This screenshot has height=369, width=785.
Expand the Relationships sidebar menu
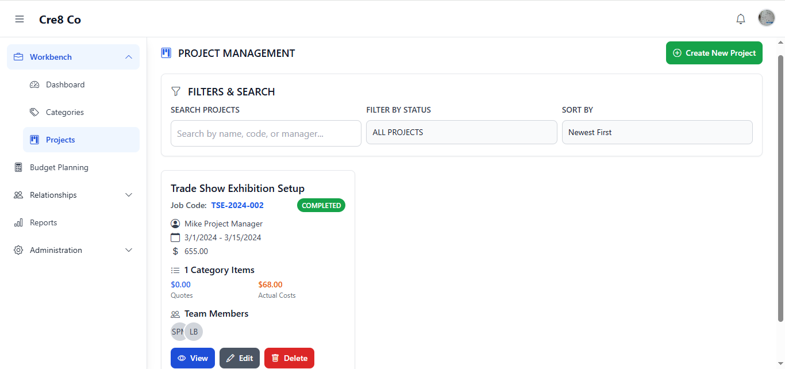tap(128, 195)
